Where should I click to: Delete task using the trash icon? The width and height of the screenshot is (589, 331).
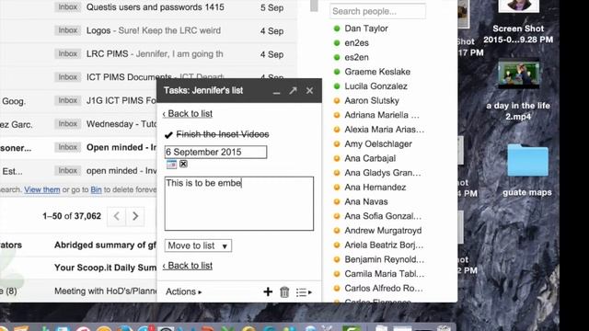(x=284, y=292)
